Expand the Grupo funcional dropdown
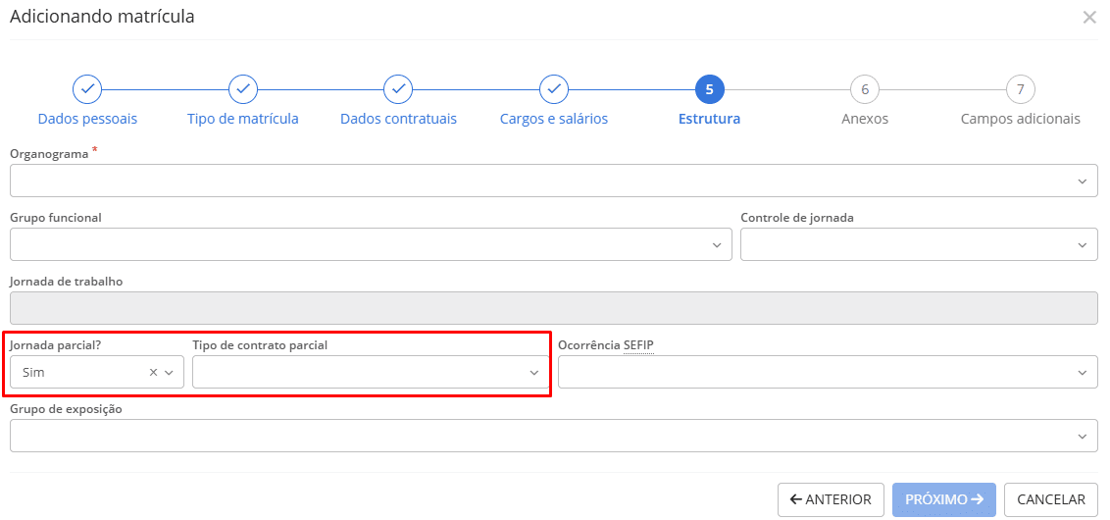This screenshot has width=1110, height=520. click(x=371, y=244)
